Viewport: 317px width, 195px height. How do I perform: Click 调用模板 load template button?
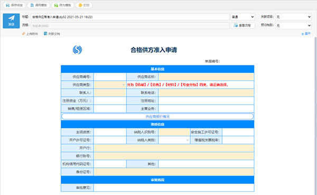coord(39,5)
